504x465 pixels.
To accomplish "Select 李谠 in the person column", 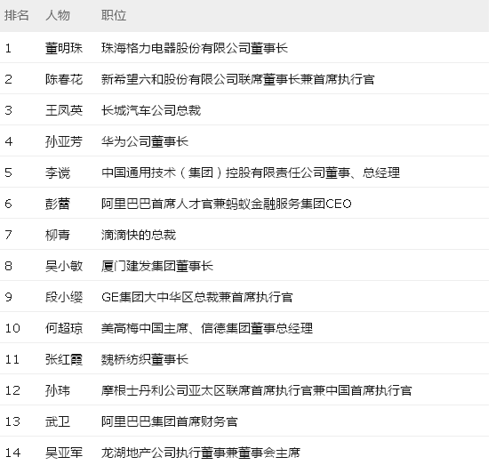I will tap(58, 172).
